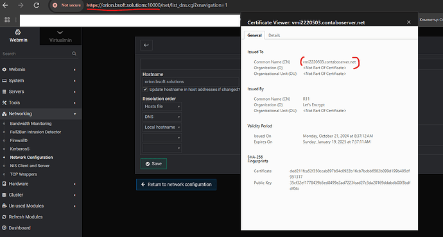
Task: Open Bandwidth Monitoring module
Action: (31, 124)
